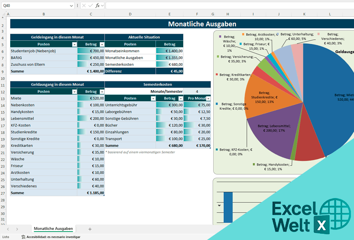This screenshot has width=354, height=240.
Task: Select the € 520,00 Miete amount
Action: (x=91, y=98)
